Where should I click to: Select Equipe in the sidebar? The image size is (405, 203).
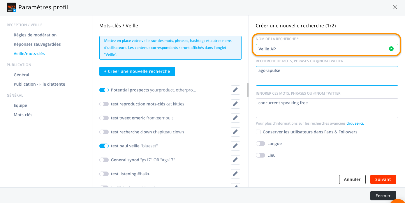[x=20, y=105]
